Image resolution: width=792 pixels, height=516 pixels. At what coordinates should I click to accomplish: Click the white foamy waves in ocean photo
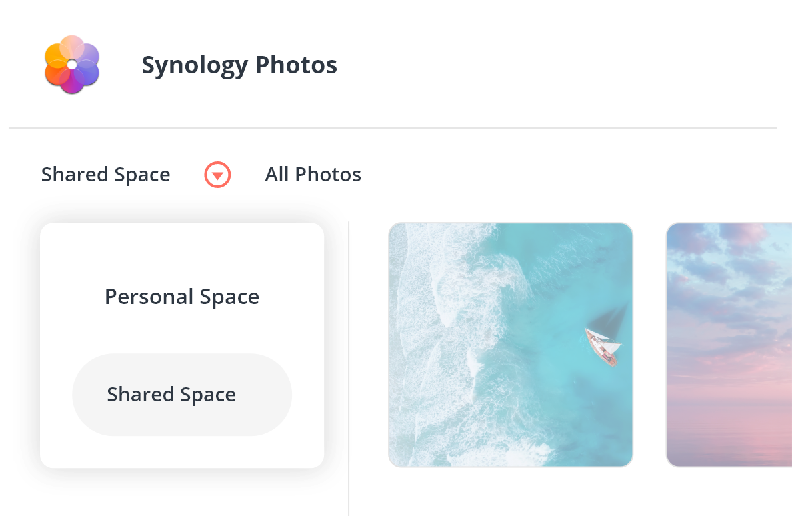click(x=439, y=343)
